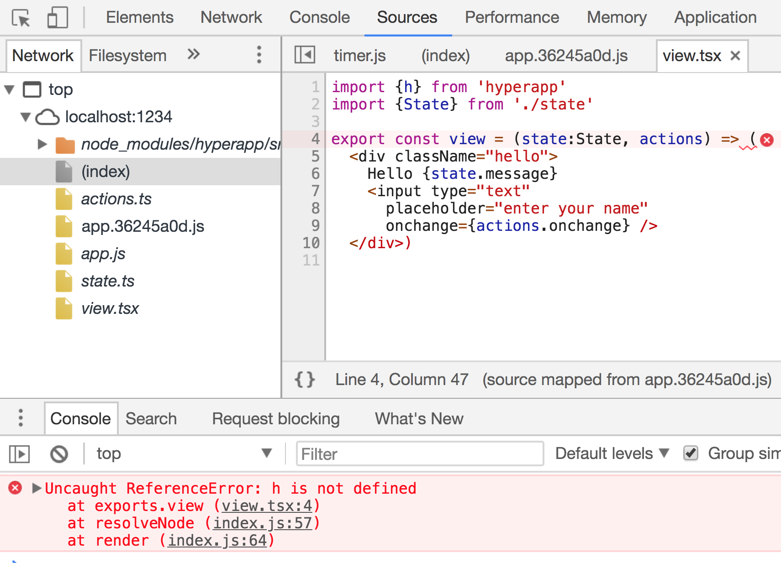Click the red error icon on line 4

pos(766,141)
